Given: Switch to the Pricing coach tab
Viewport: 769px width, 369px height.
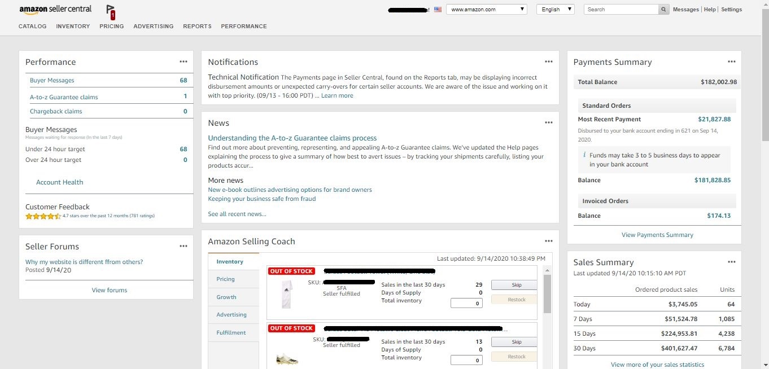Looking at the screenshot, I should tap(226, 279).
